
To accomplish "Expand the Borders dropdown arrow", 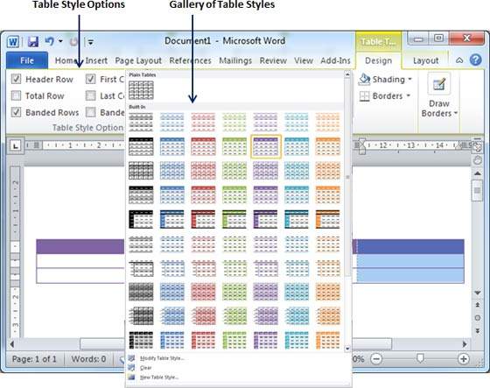I will point(408,95).
